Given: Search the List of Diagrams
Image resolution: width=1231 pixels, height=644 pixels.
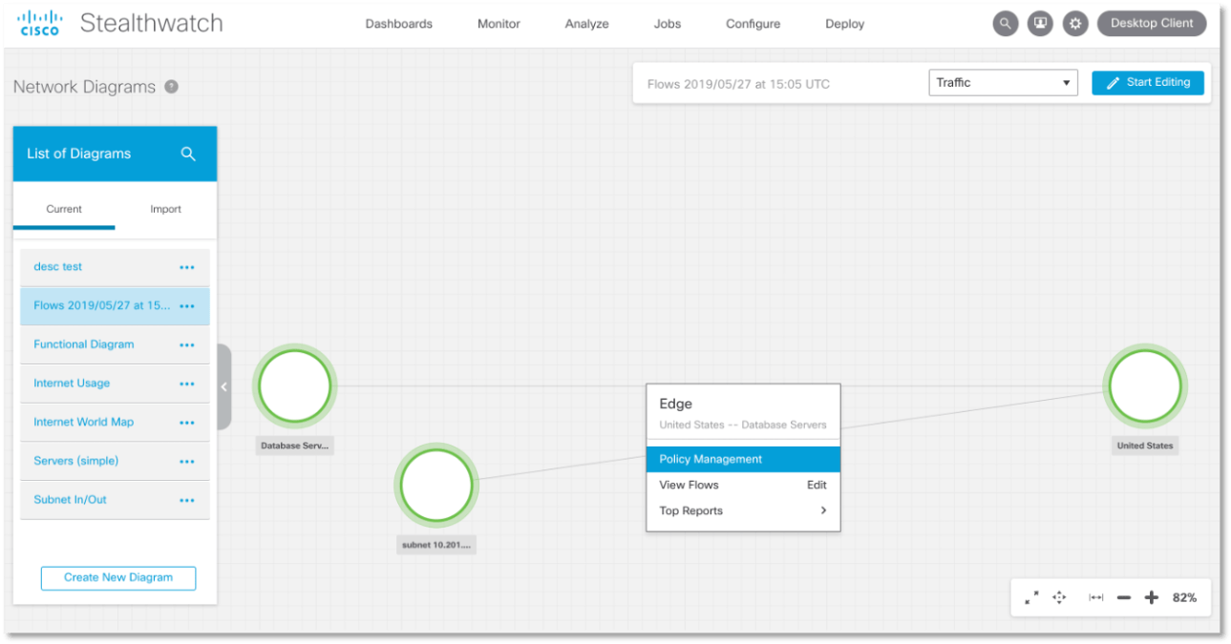Looking at the screenshot, I should coord(188,154).
